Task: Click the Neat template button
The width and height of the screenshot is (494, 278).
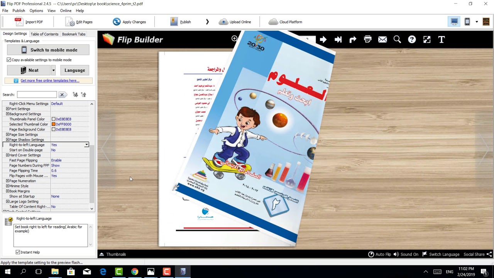Action: tap(29, 70)
